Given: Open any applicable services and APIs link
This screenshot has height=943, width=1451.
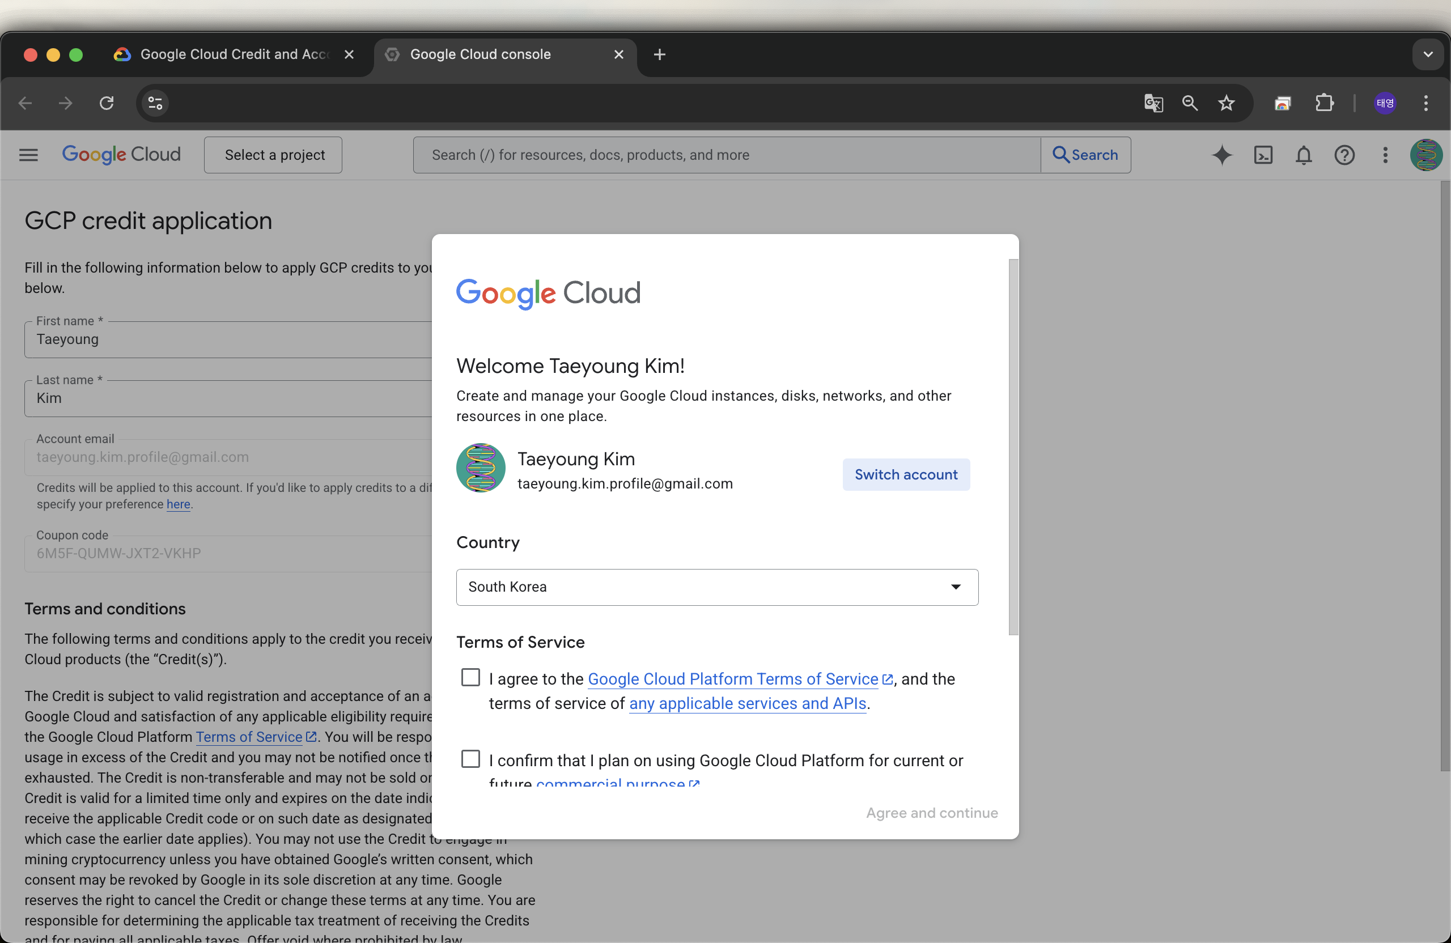Looking at the screenshot, I should point(748,703).
